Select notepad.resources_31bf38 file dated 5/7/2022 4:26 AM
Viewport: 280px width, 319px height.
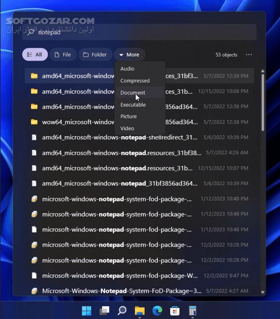click(139, 153)
